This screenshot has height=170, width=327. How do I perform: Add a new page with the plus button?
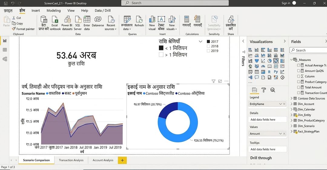pos(122,160)
